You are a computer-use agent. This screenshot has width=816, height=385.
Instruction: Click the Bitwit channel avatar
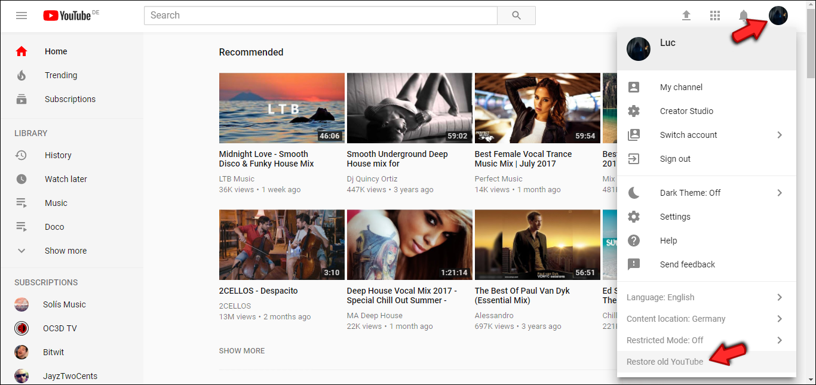click(x=22, y=352)
